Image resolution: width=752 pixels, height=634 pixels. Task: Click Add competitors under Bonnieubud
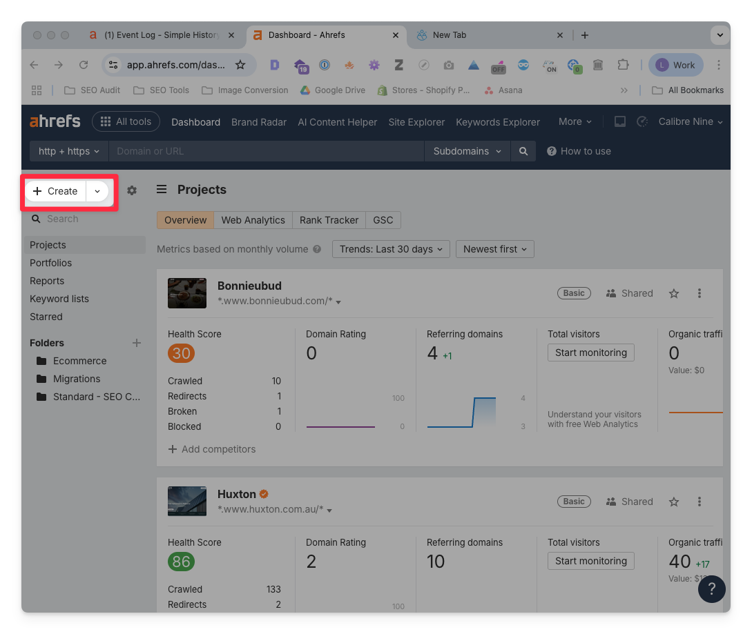pos(212,449)
